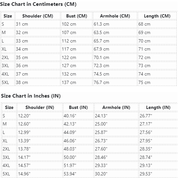178x178 pixels.
Task: Click the Bust (IN) header cell
Action: 78,107
